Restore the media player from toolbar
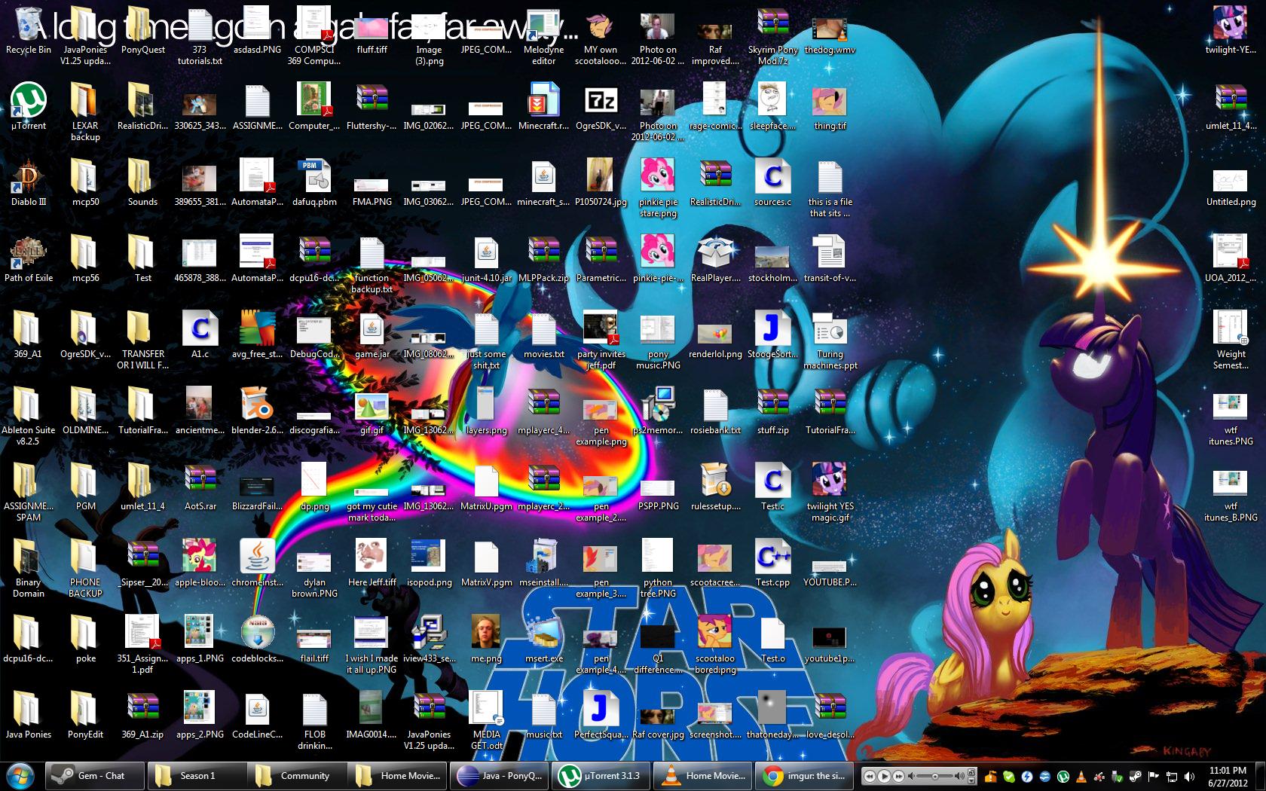Screen dimensions: 1266x791 [x=971, y=772]
